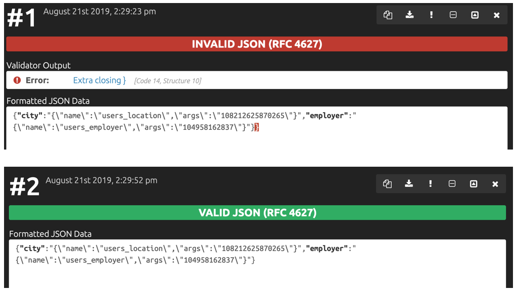The image size is (516, 292).
Task: Open the "Extra closing }" error link
Action: coord(99,80)
